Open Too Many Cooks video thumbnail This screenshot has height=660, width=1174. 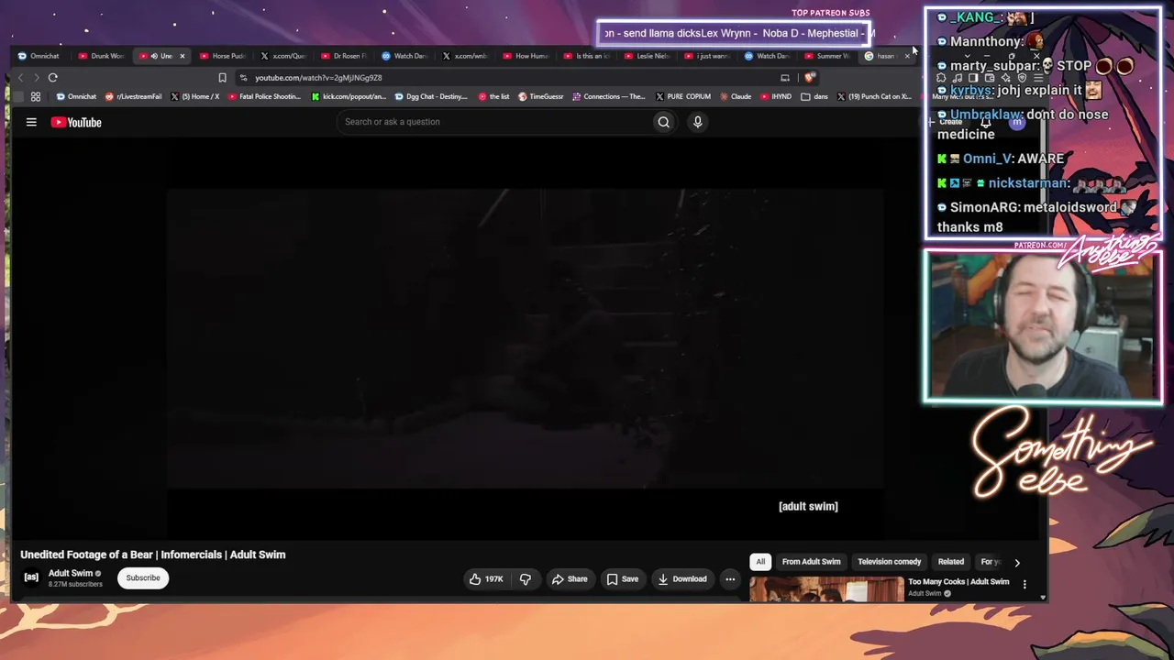tap(826, 588)
